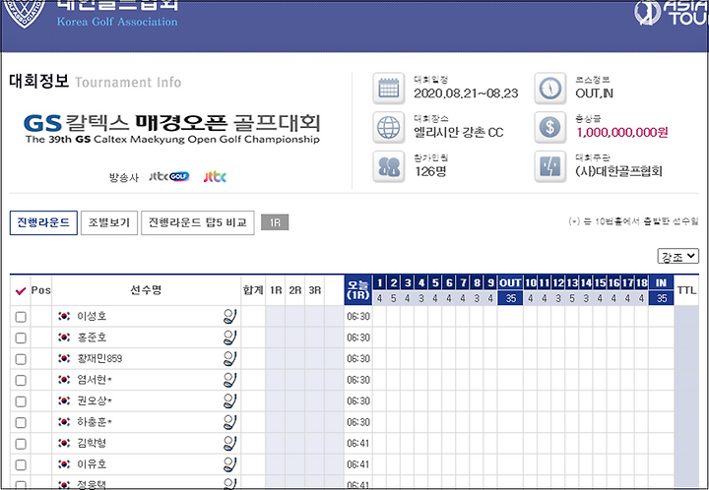Click the organizer icon beside 대한골프협회
Image resolution: width=709 pixels, height=490 pixels.
pyautogui.click(x=549, y=166)
